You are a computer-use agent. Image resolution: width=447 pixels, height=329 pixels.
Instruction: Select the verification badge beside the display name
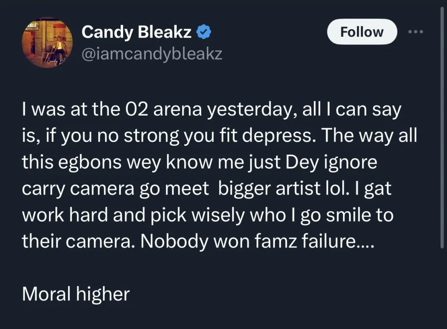pyautogui.click(x=203, y=31)
